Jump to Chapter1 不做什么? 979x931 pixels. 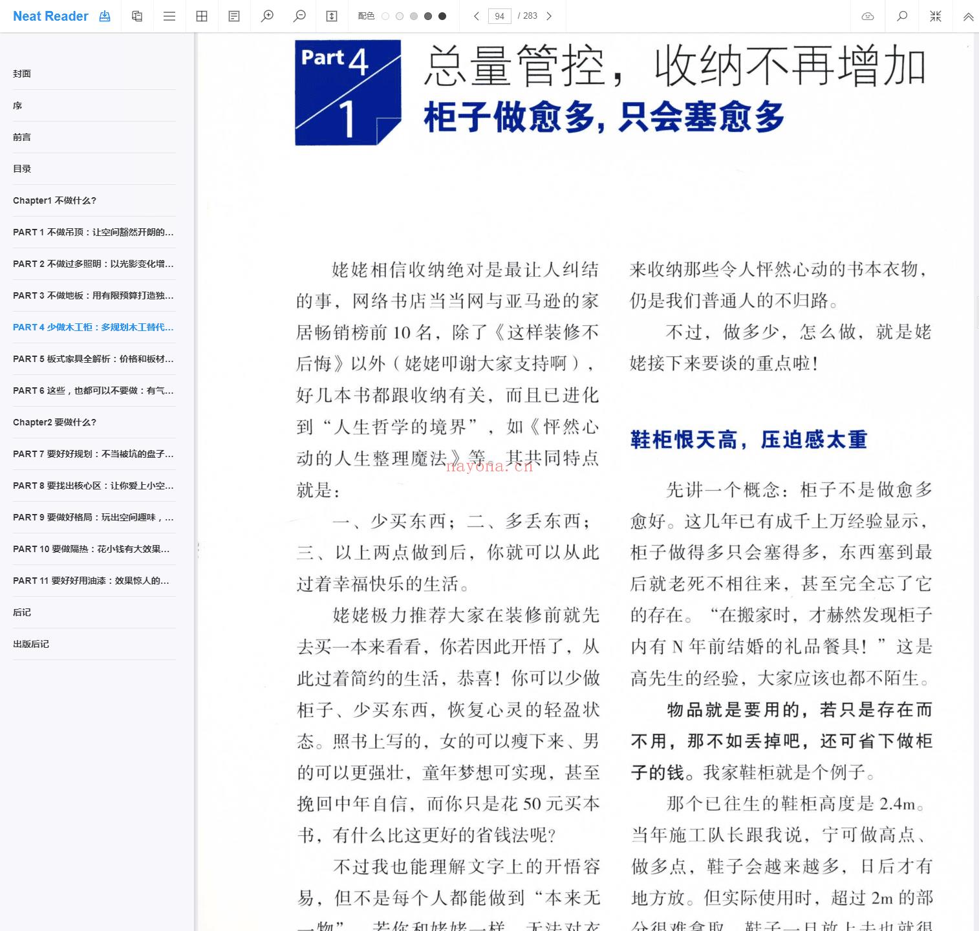click(94, 200)
